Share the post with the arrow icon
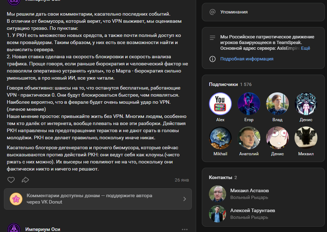The width and height of the screenshot is (327, 232). (25, 180)
